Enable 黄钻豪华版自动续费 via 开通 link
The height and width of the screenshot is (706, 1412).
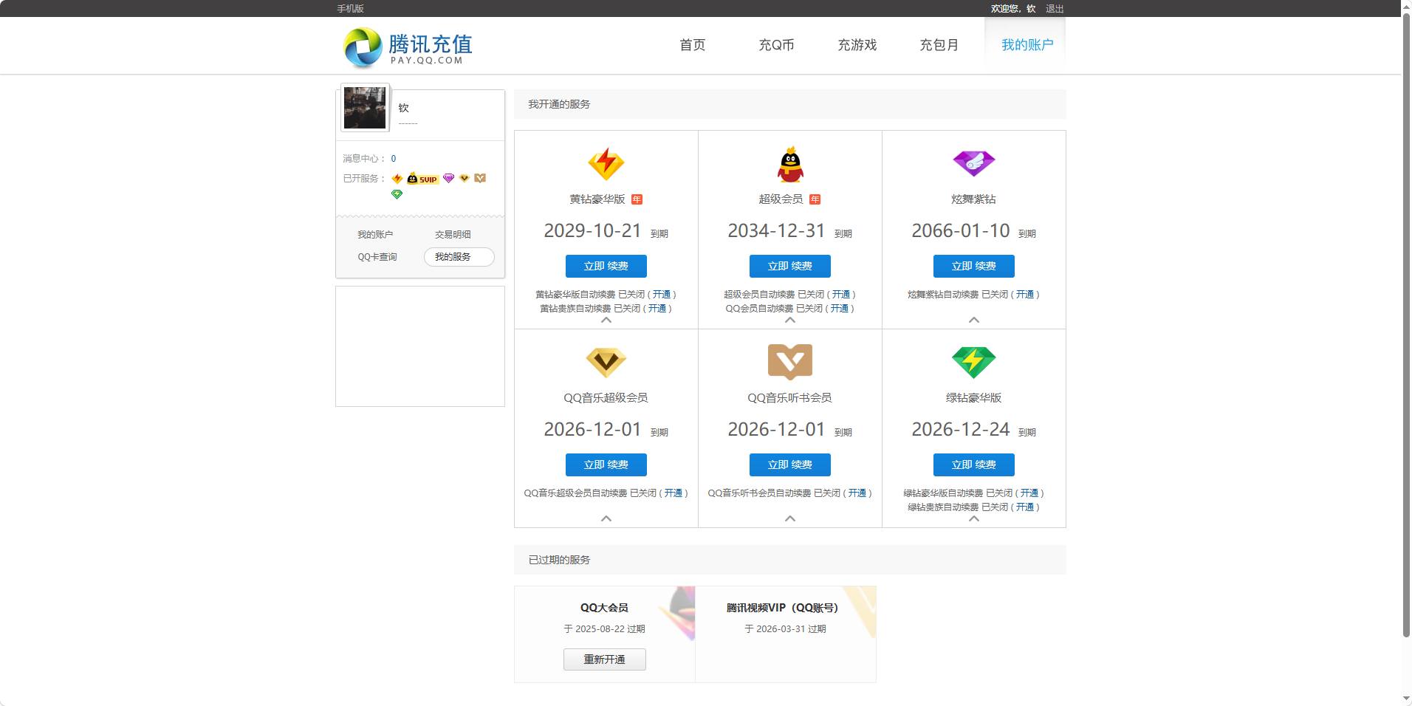[662, 294]
